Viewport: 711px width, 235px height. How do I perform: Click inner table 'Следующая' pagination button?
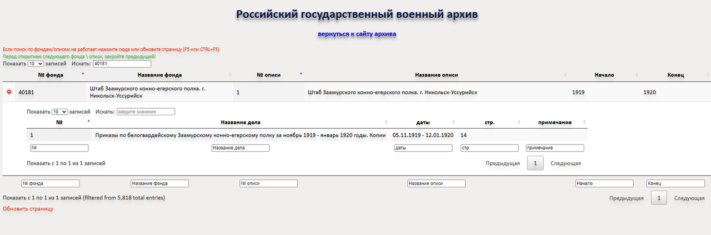click(565, 164)
